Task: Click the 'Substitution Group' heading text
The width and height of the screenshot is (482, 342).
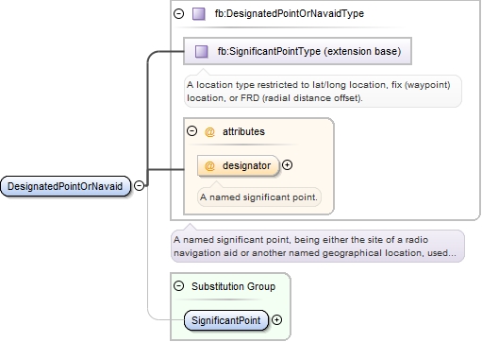Action: coord(233,286)
